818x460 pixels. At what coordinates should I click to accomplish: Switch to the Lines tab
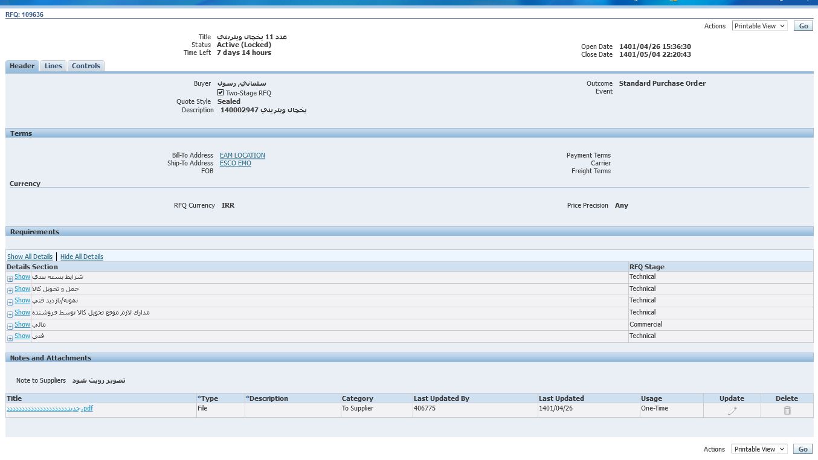[x=53, y=66]
